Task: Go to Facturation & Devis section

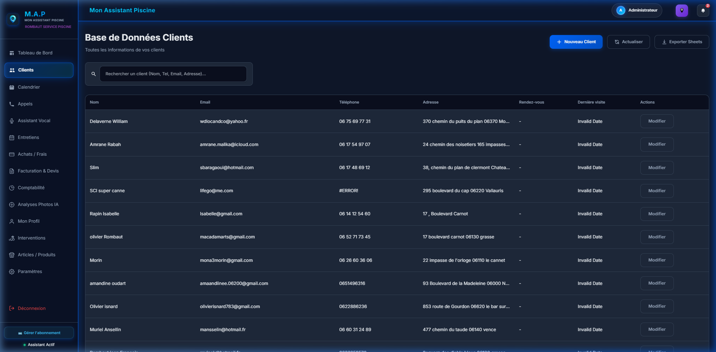Action: tap(38, 171)
